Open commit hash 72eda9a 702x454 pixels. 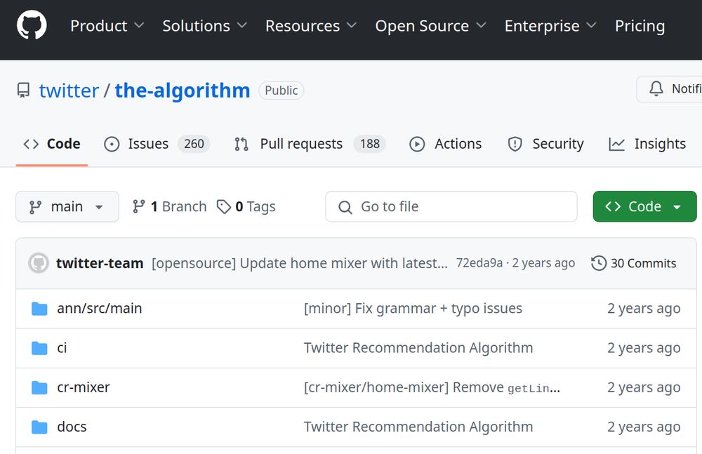[x=479, y=263]
